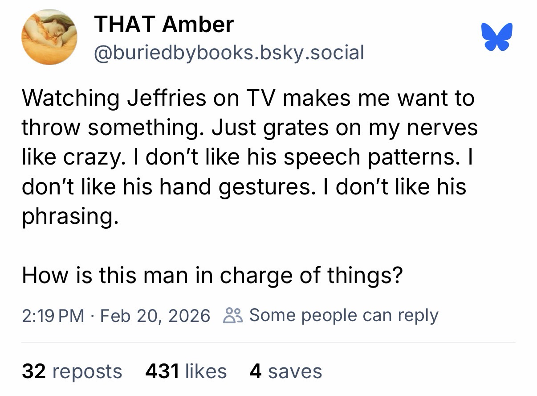The width and height of the screenshot is (537, 396).
Task: Click the people icon beside reply settings
Action: (232, 316)
